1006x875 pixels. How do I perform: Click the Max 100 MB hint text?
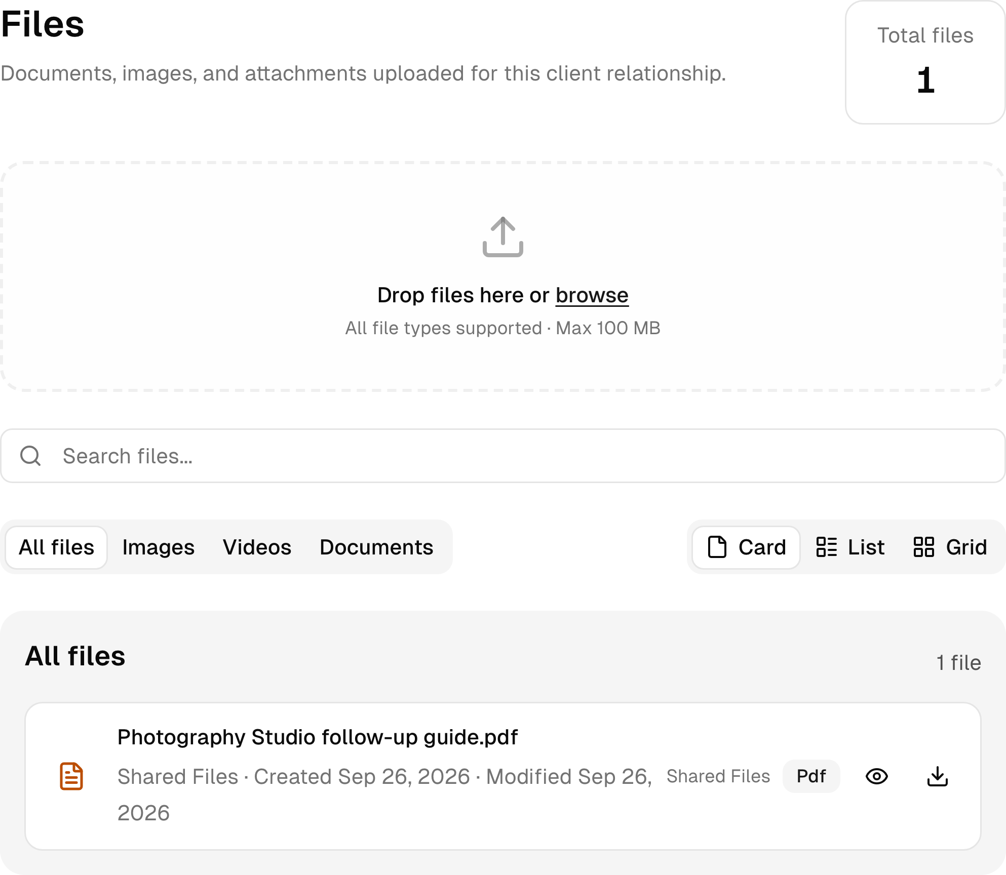click(x=608, y=328)
